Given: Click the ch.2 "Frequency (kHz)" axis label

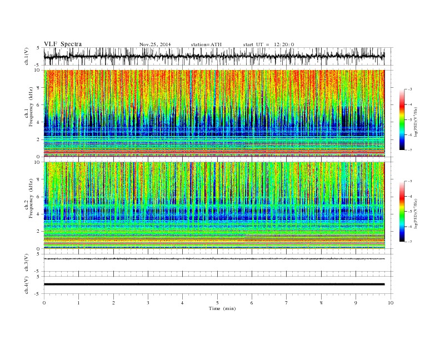Looking at the screenshot, I should [31, 199].
